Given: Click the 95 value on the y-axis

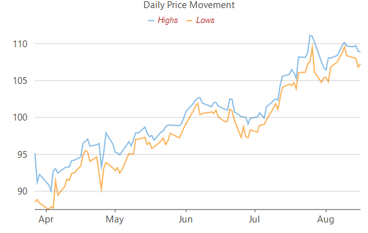Looking at the screenshot, I should 22,155.
